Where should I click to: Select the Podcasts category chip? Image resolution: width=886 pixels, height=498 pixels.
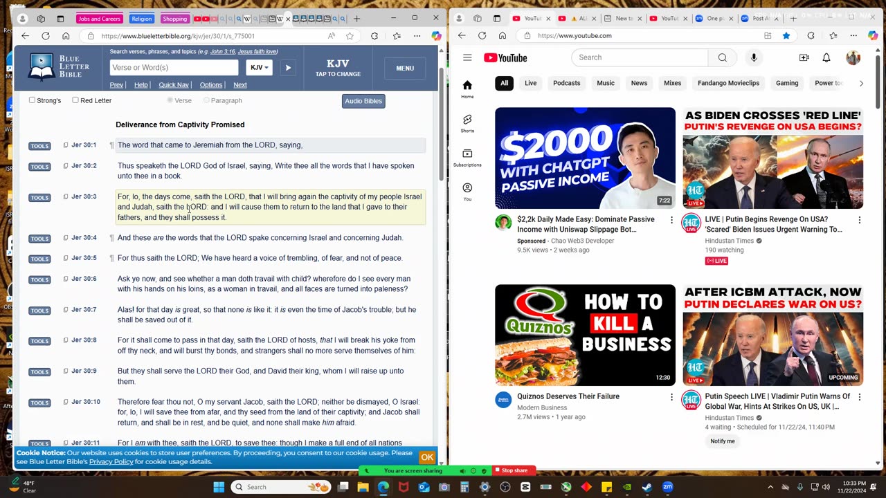(x=566, y=83)
